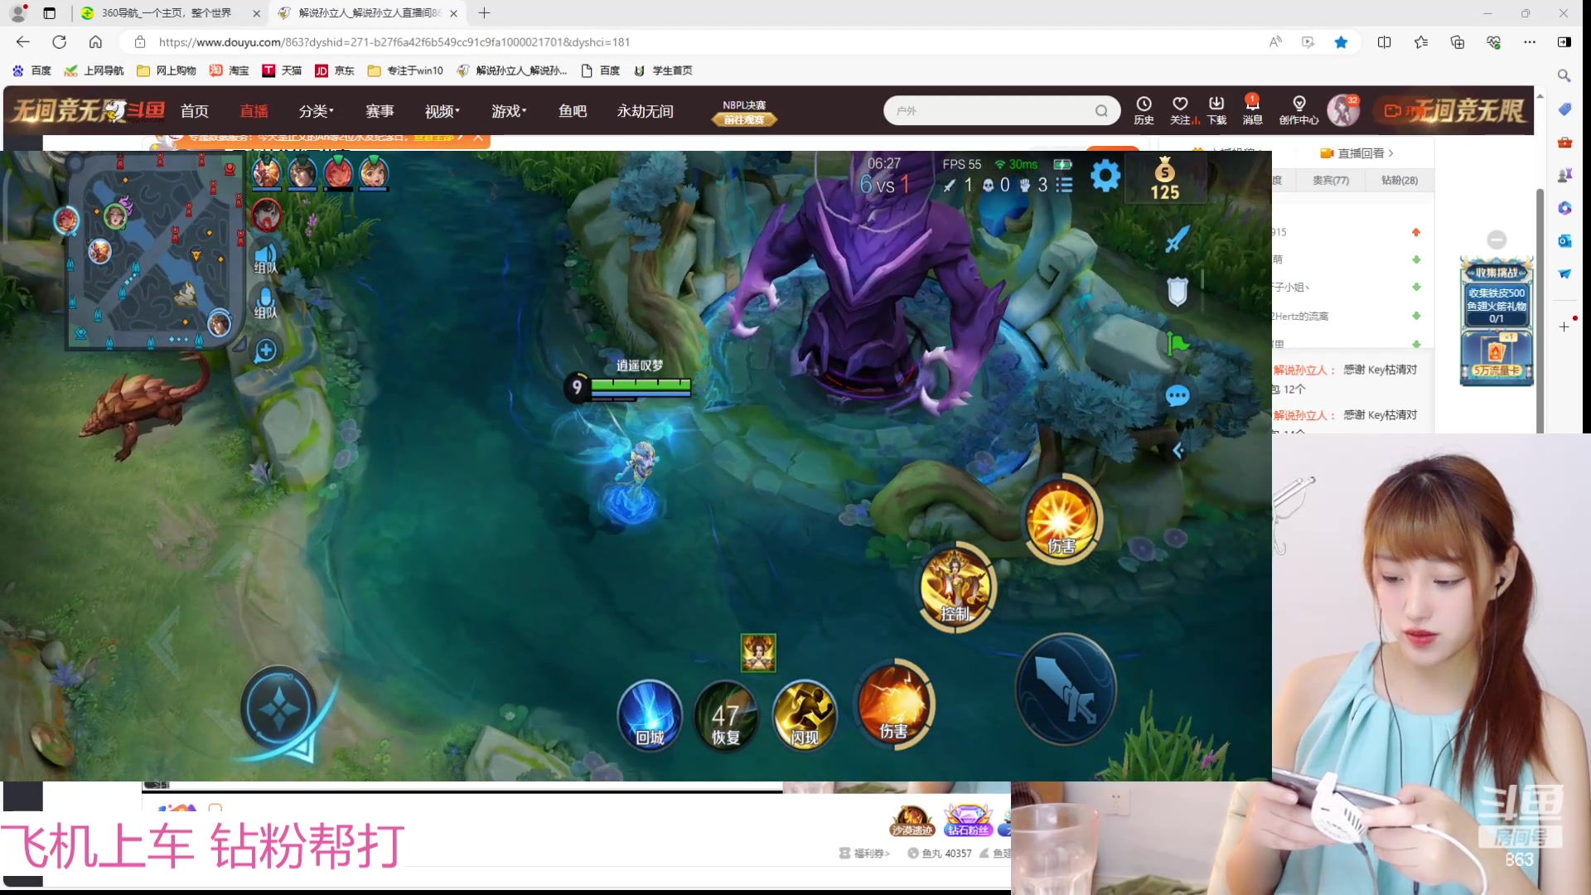This screenshot has height=895, width=1591.
Task: Switch to the 360导航 browser tab
Action: pos(170,13)
